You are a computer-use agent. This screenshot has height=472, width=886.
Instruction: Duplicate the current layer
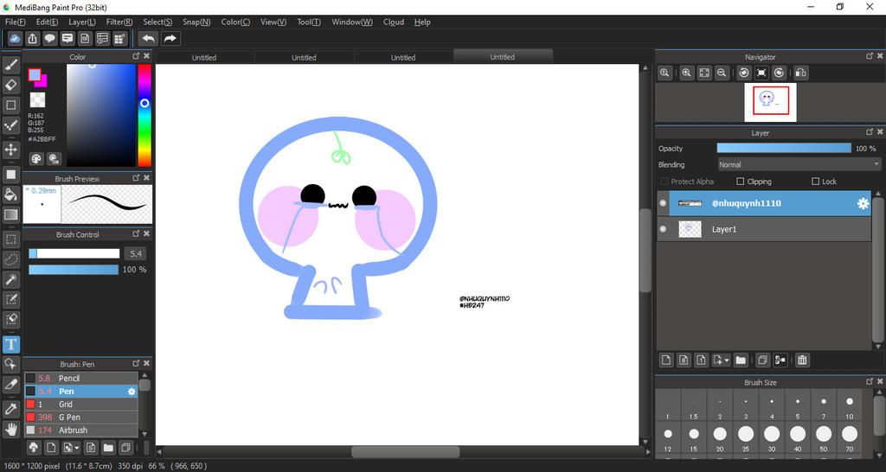coord(762,360)
